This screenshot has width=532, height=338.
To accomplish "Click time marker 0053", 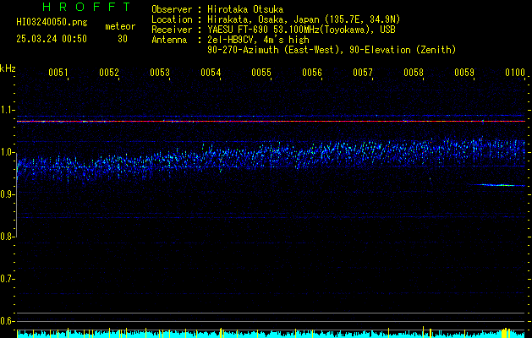I will pyautogui.click(x=160, y=73).
